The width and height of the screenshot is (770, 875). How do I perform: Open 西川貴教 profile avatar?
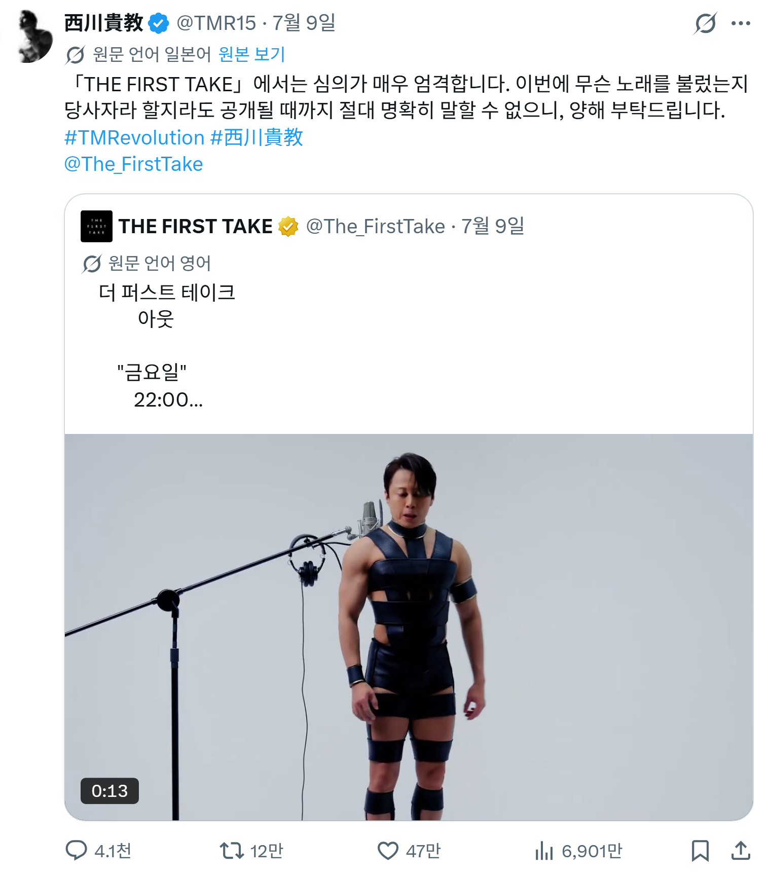point(35,38)
